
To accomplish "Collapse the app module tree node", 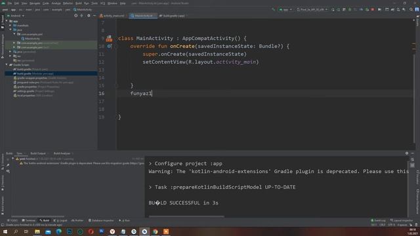I will (x=7, y=21).
